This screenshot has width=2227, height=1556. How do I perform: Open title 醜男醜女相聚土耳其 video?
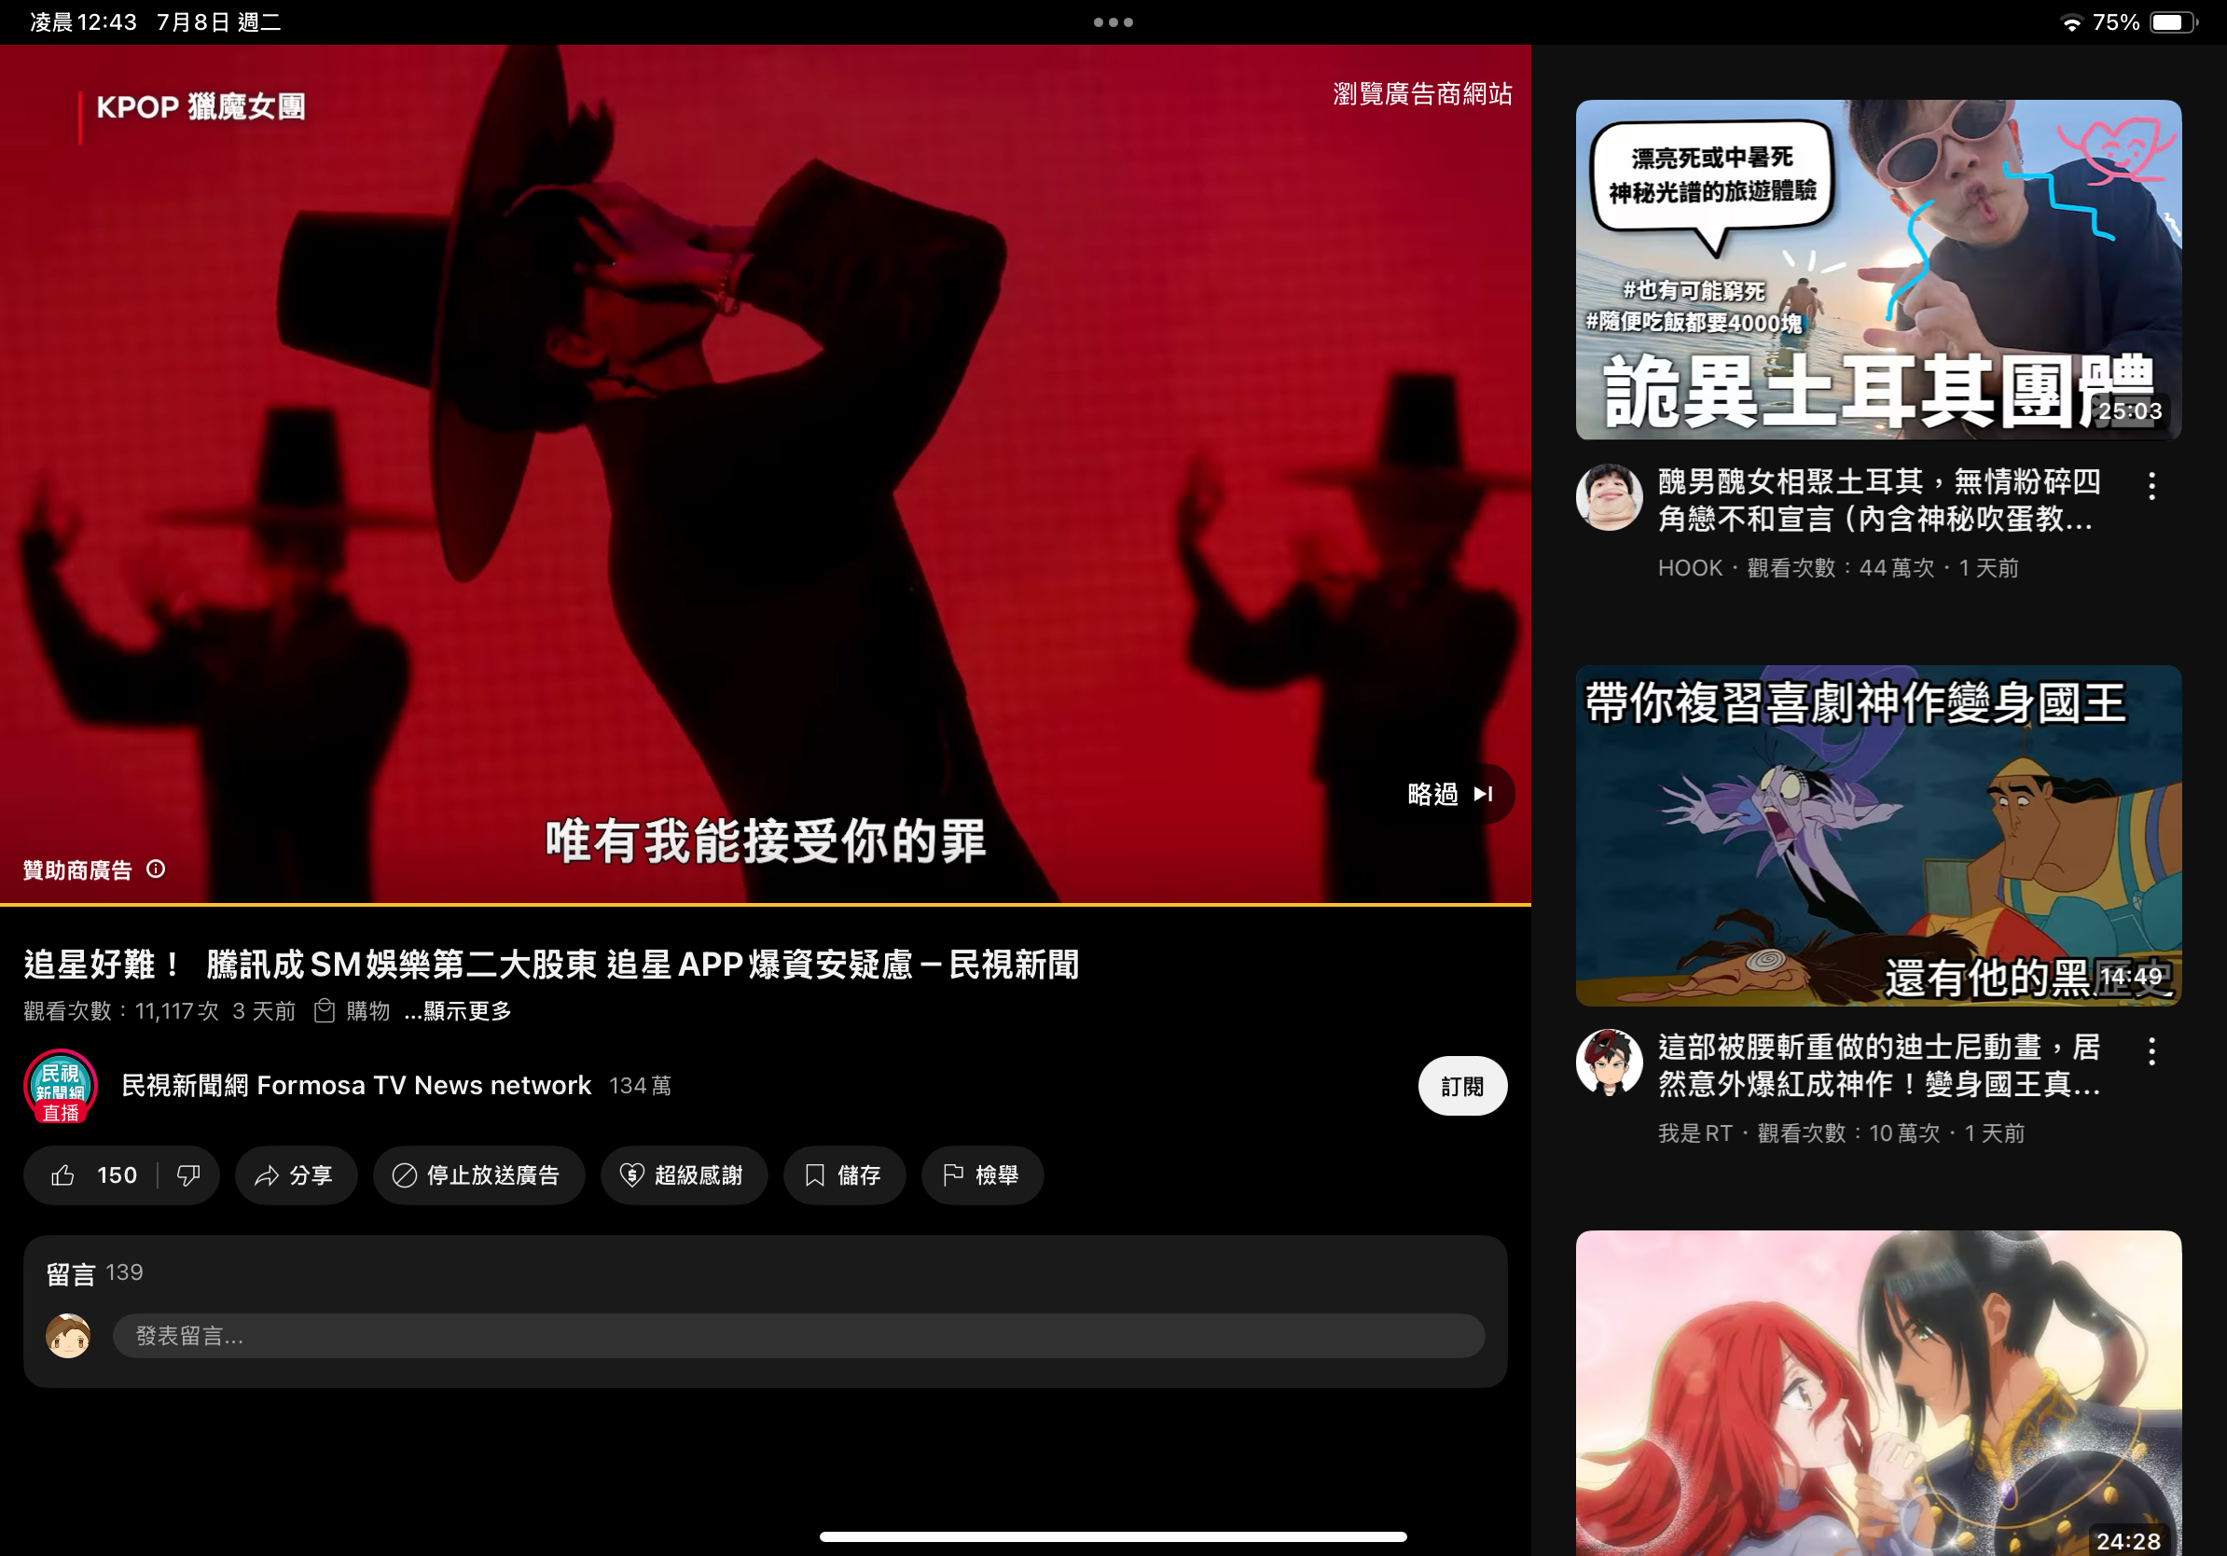point(1879,500)
